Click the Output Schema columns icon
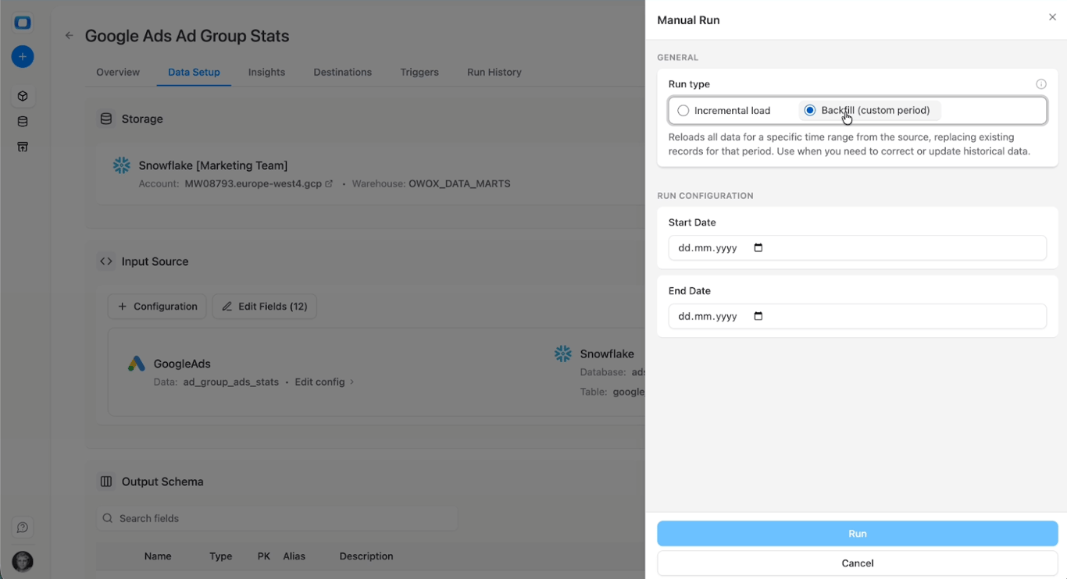Image resolution: width=1067 pixels, height=579 pixels. 106,481
